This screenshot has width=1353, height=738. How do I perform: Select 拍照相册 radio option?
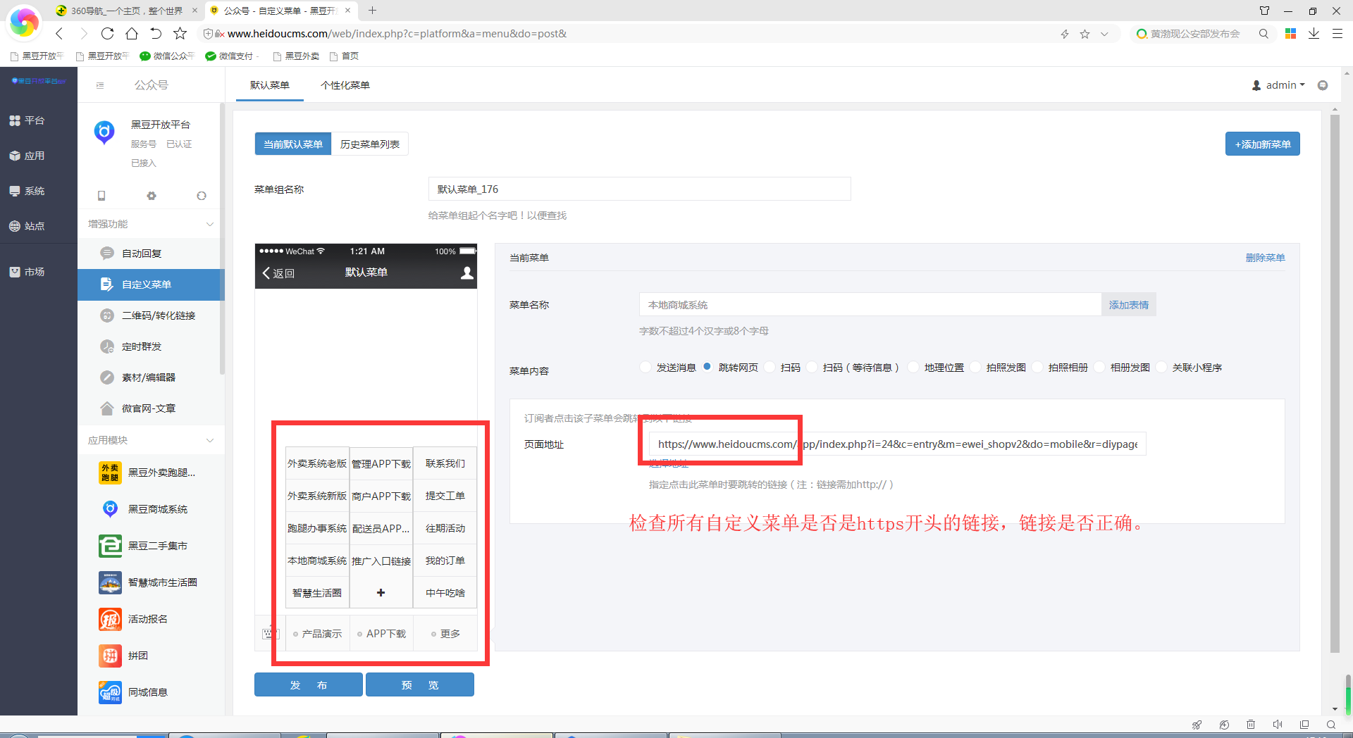tap(1037, 367)
